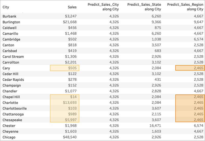Select the $278 sales cell
The width and height of the screenshot is (205, 141).
pos(72,80)
